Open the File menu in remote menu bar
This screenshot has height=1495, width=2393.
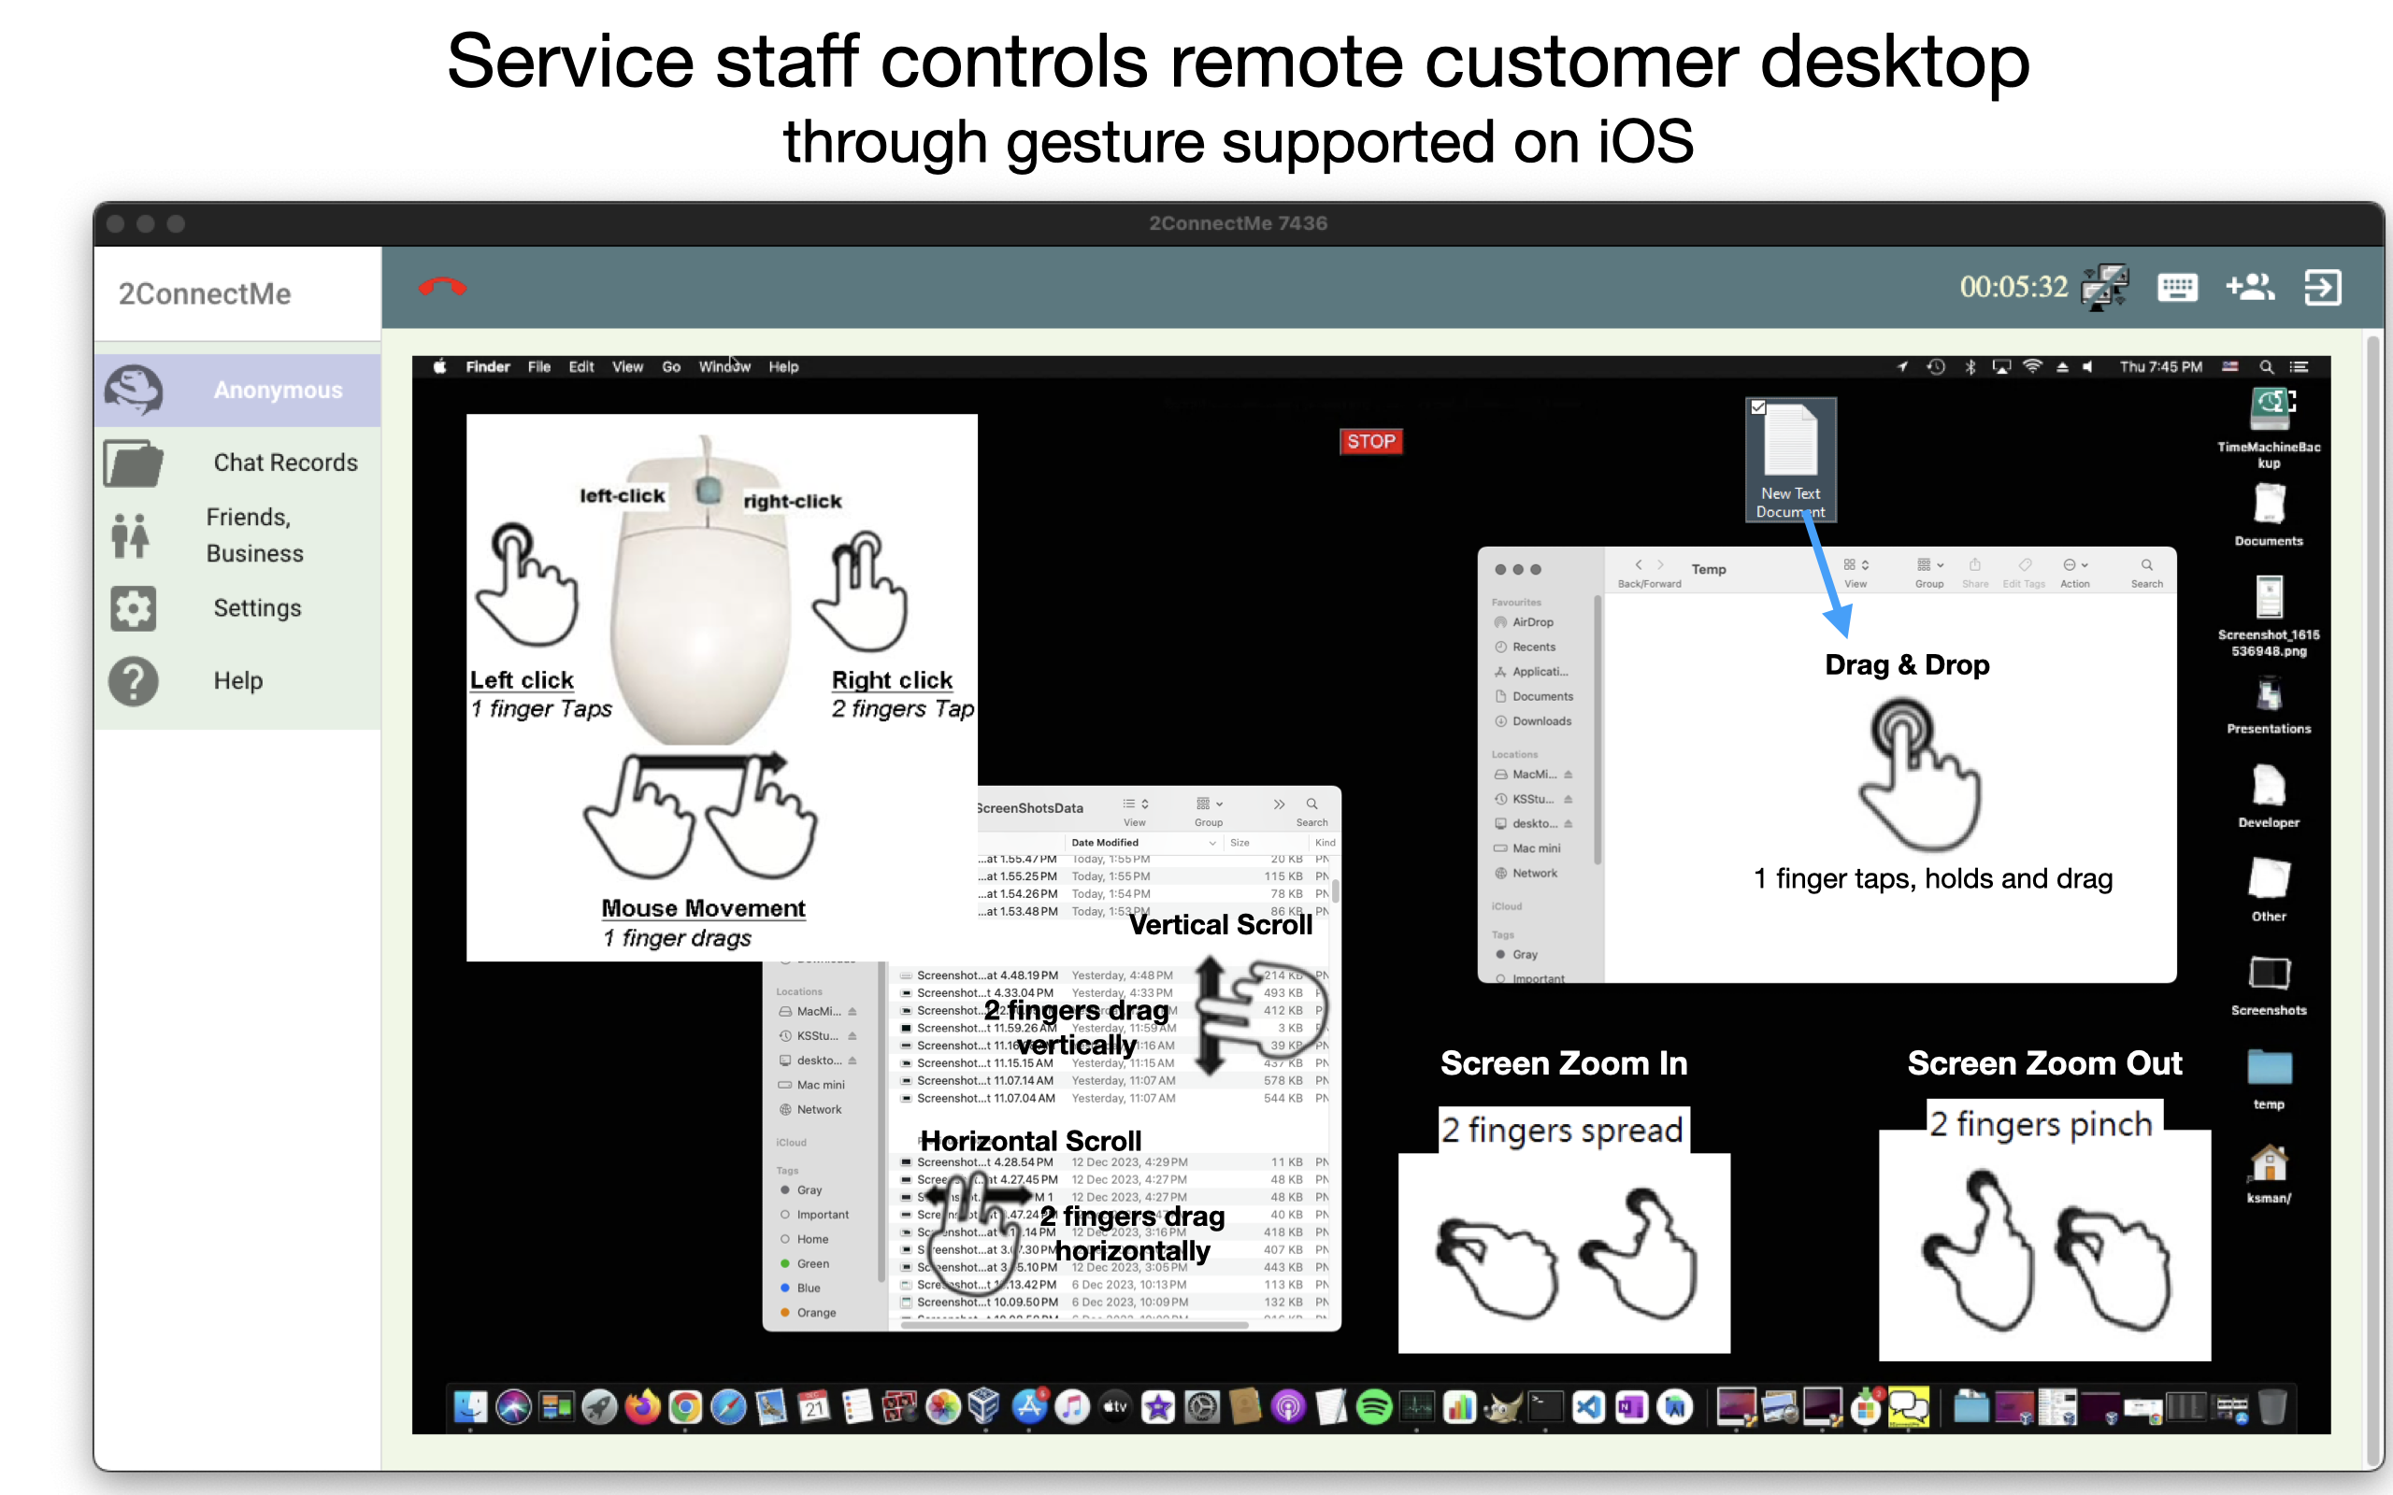[x=539, y=367]
